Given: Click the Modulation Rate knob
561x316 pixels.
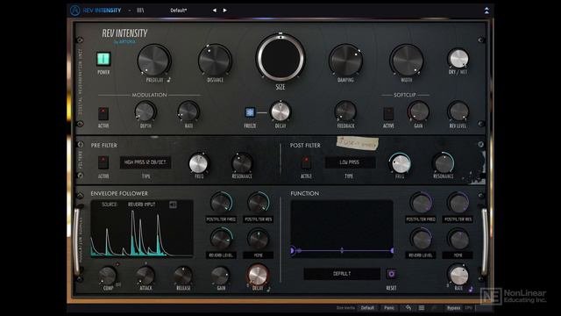Looking at the screenshot, I should pyautogui.click(x=188, y=111).
